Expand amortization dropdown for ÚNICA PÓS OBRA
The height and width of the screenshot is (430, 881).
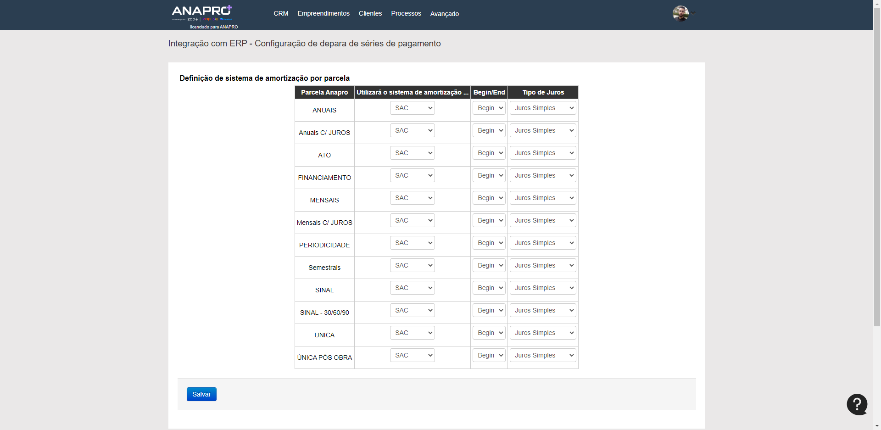412,355
